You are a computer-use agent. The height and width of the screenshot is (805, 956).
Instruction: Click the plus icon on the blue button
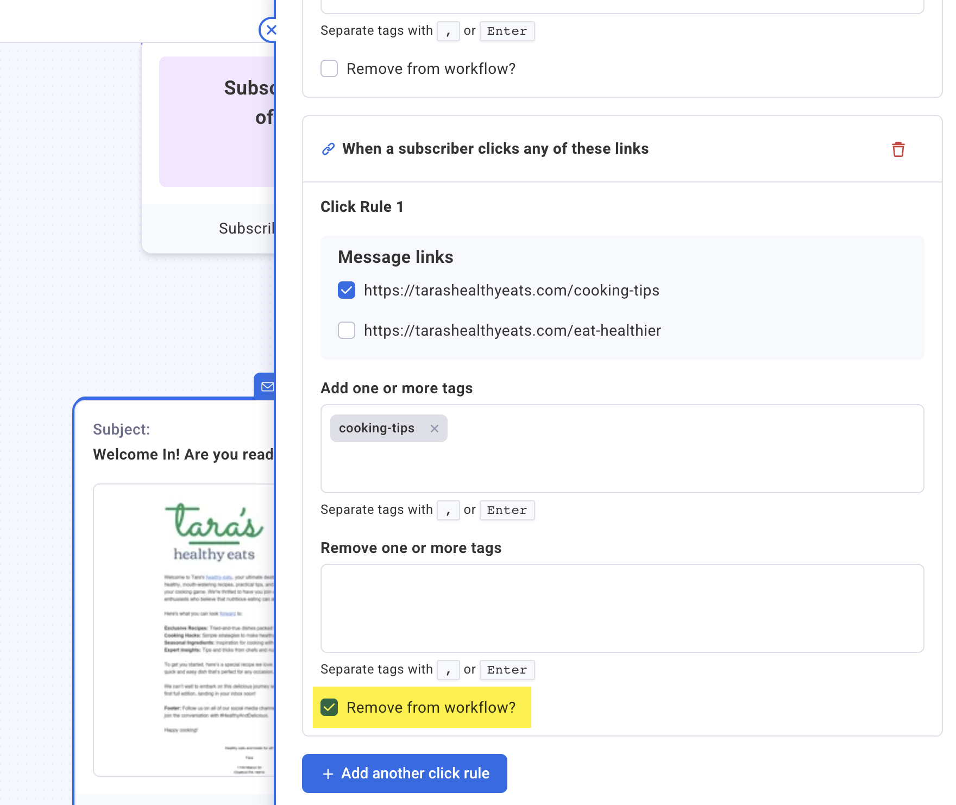[x=327, y=773]
